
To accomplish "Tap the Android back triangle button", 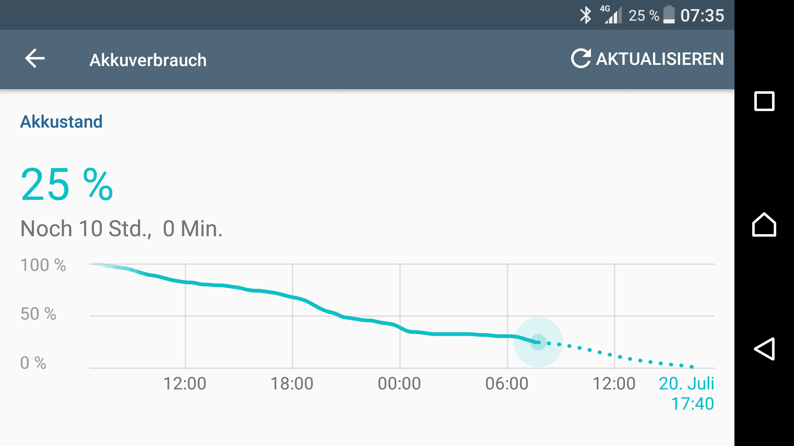I will 764,349.
